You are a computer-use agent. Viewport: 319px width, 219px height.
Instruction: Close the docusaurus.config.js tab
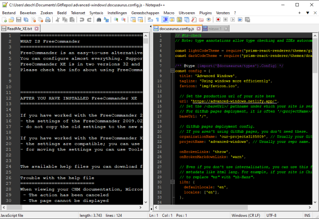pos(199,28)
